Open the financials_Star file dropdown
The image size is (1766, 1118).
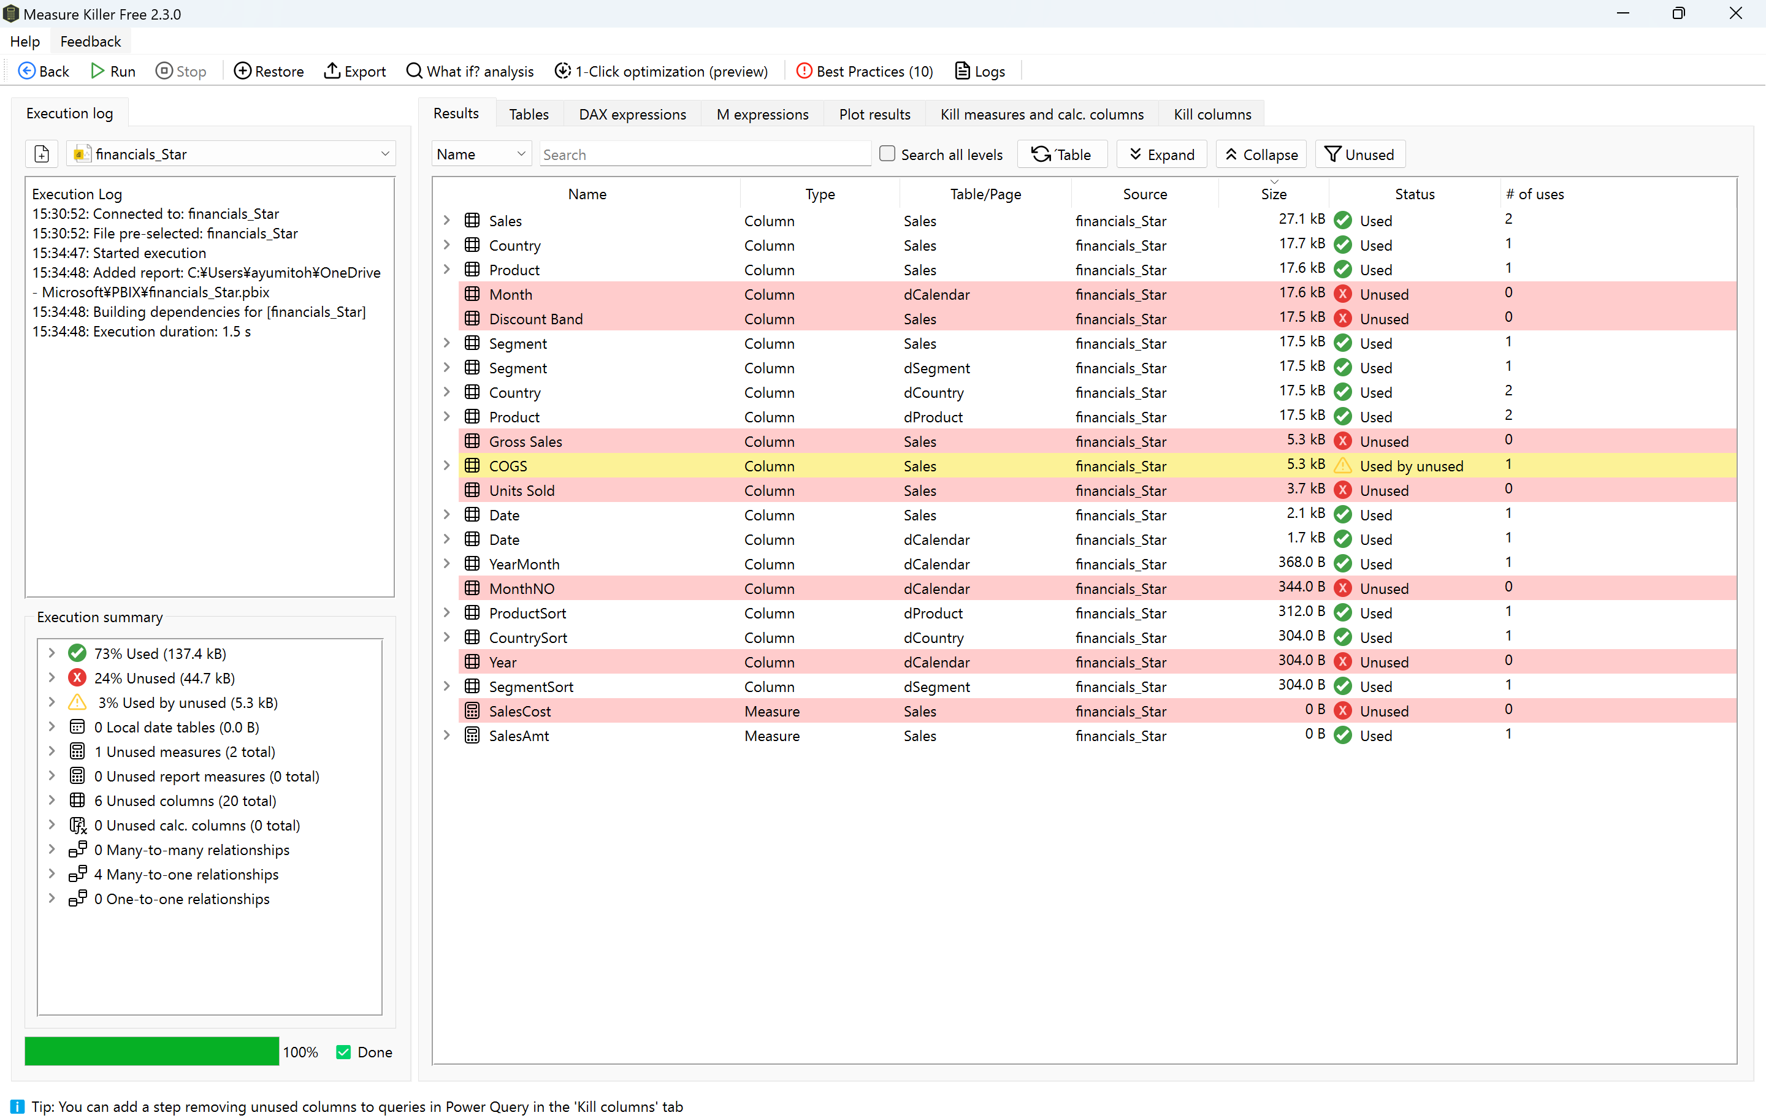pyautogui.click(x=385, y=154)
